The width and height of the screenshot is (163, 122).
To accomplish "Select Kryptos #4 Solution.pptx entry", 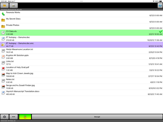I will pyautogui.click(x=81, y=57).
